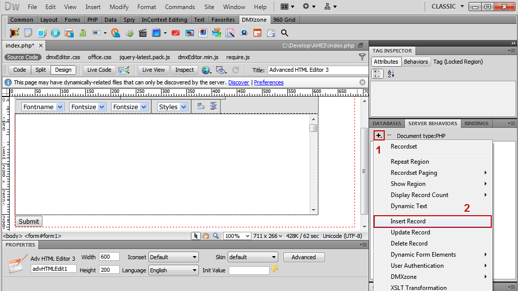
Task: Click the red calendar icon in the toolbar
Action: [257, 33]
